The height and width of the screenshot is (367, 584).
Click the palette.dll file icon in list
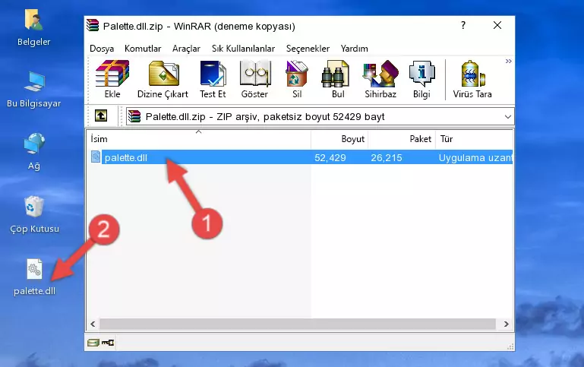point(96,157)
